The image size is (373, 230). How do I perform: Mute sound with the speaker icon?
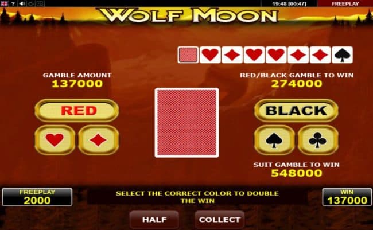[22, 3]
